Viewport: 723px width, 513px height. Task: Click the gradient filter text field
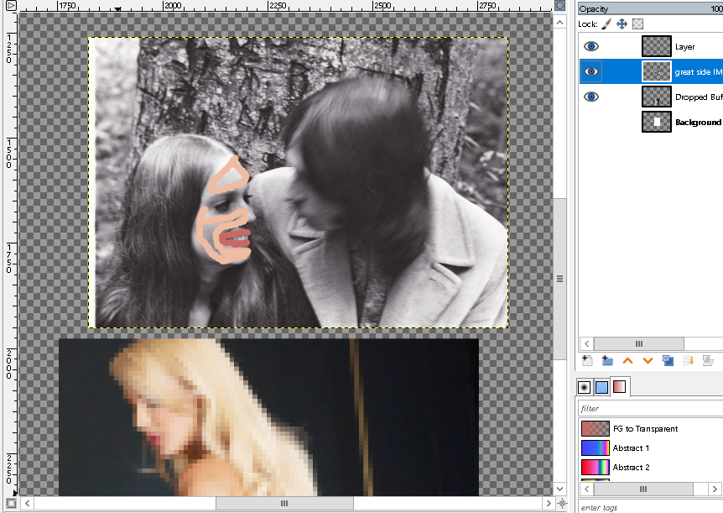pos(646,409)
